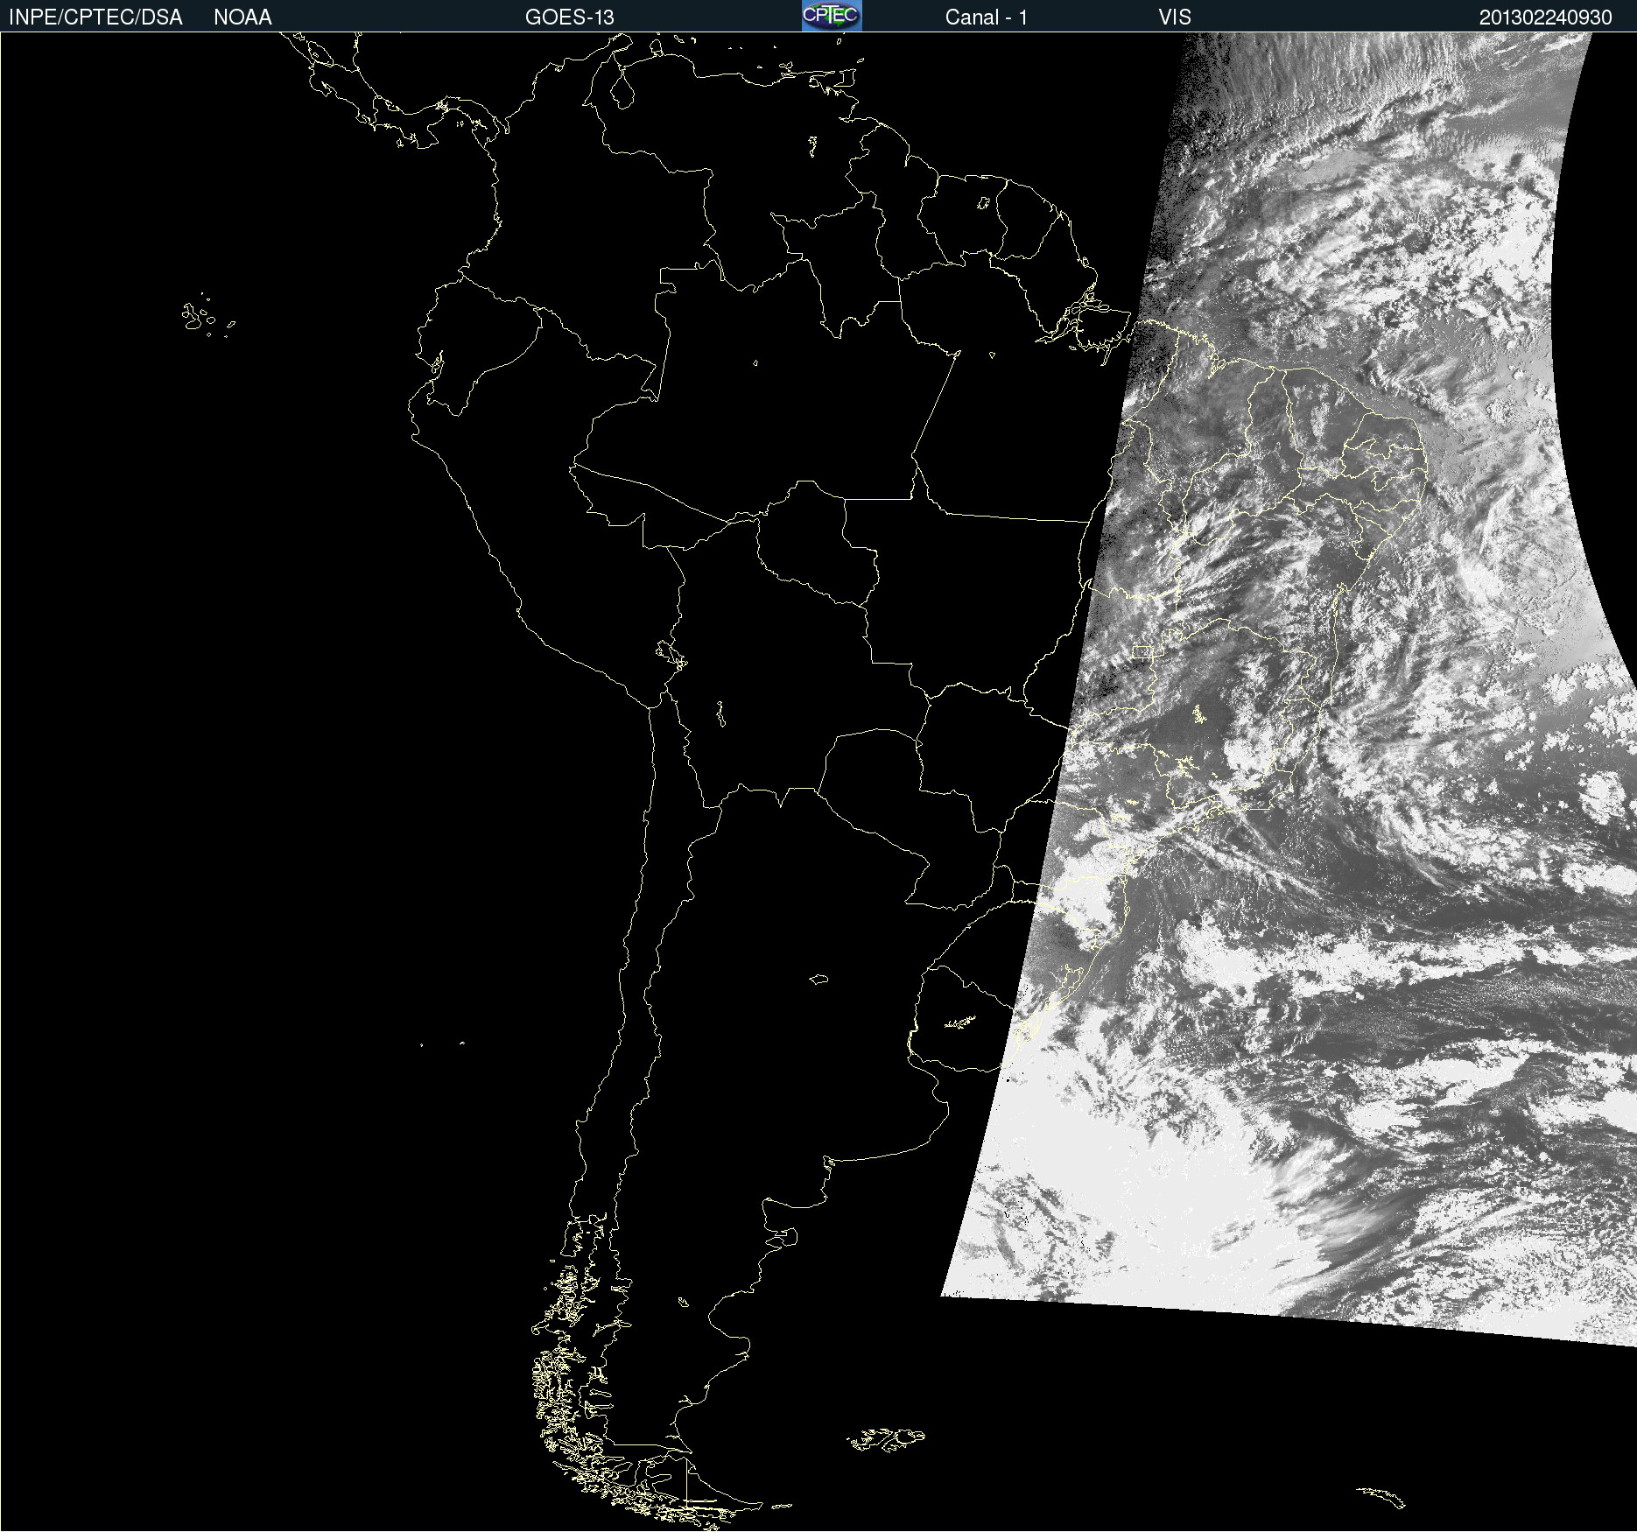Click the 201302240930 timestamp
Image resolution: width=1637 pixels, height=1532 pixels.
pos(1545,18)
